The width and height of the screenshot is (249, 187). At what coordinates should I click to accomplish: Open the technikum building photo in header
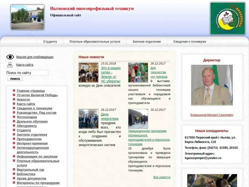[x=27, y=17]
